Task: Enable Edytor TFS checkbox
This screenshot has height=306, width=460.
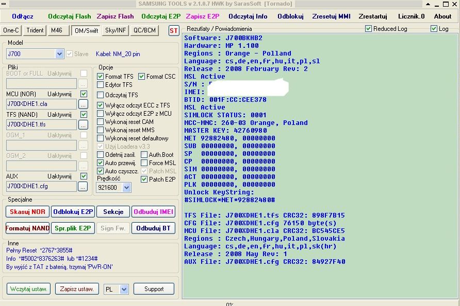Action: coord(101,85)
